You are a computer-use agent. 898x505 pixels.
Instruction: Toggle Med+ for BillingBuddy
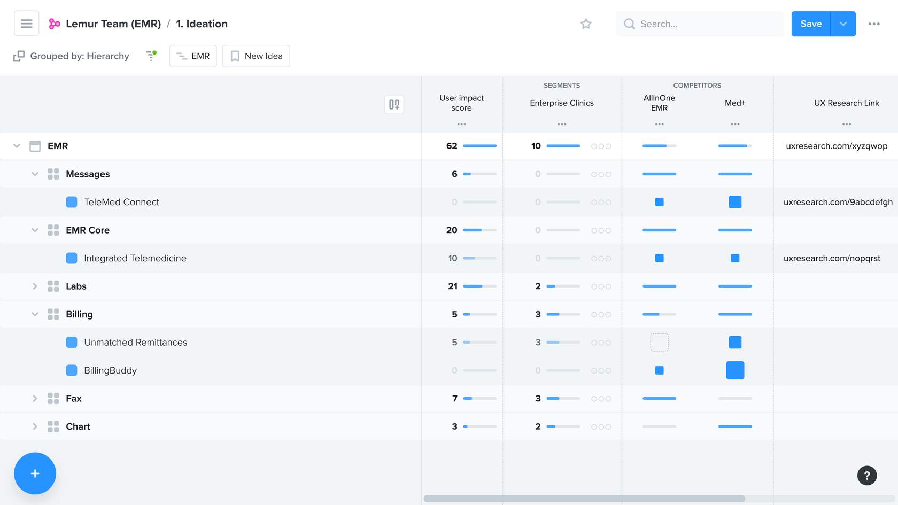735,370
